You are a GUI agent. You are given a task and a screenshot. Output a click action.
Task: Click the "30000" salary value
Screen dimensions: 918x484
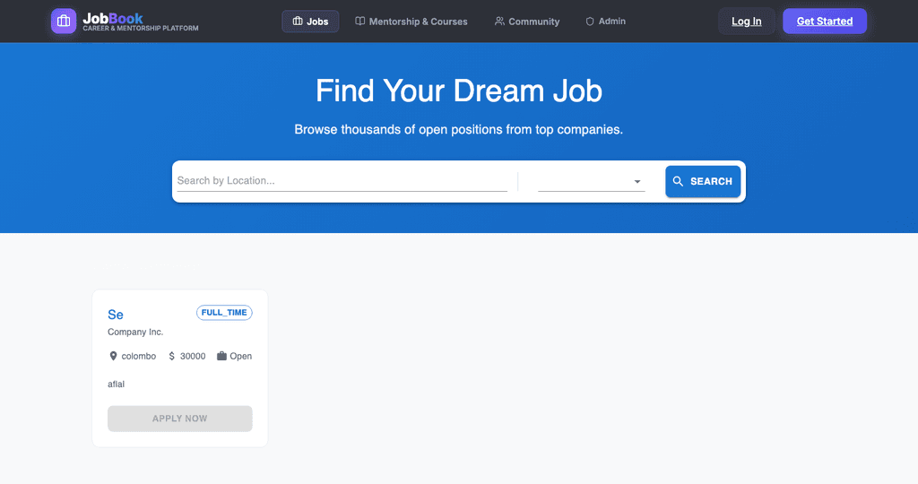[193, 356]
